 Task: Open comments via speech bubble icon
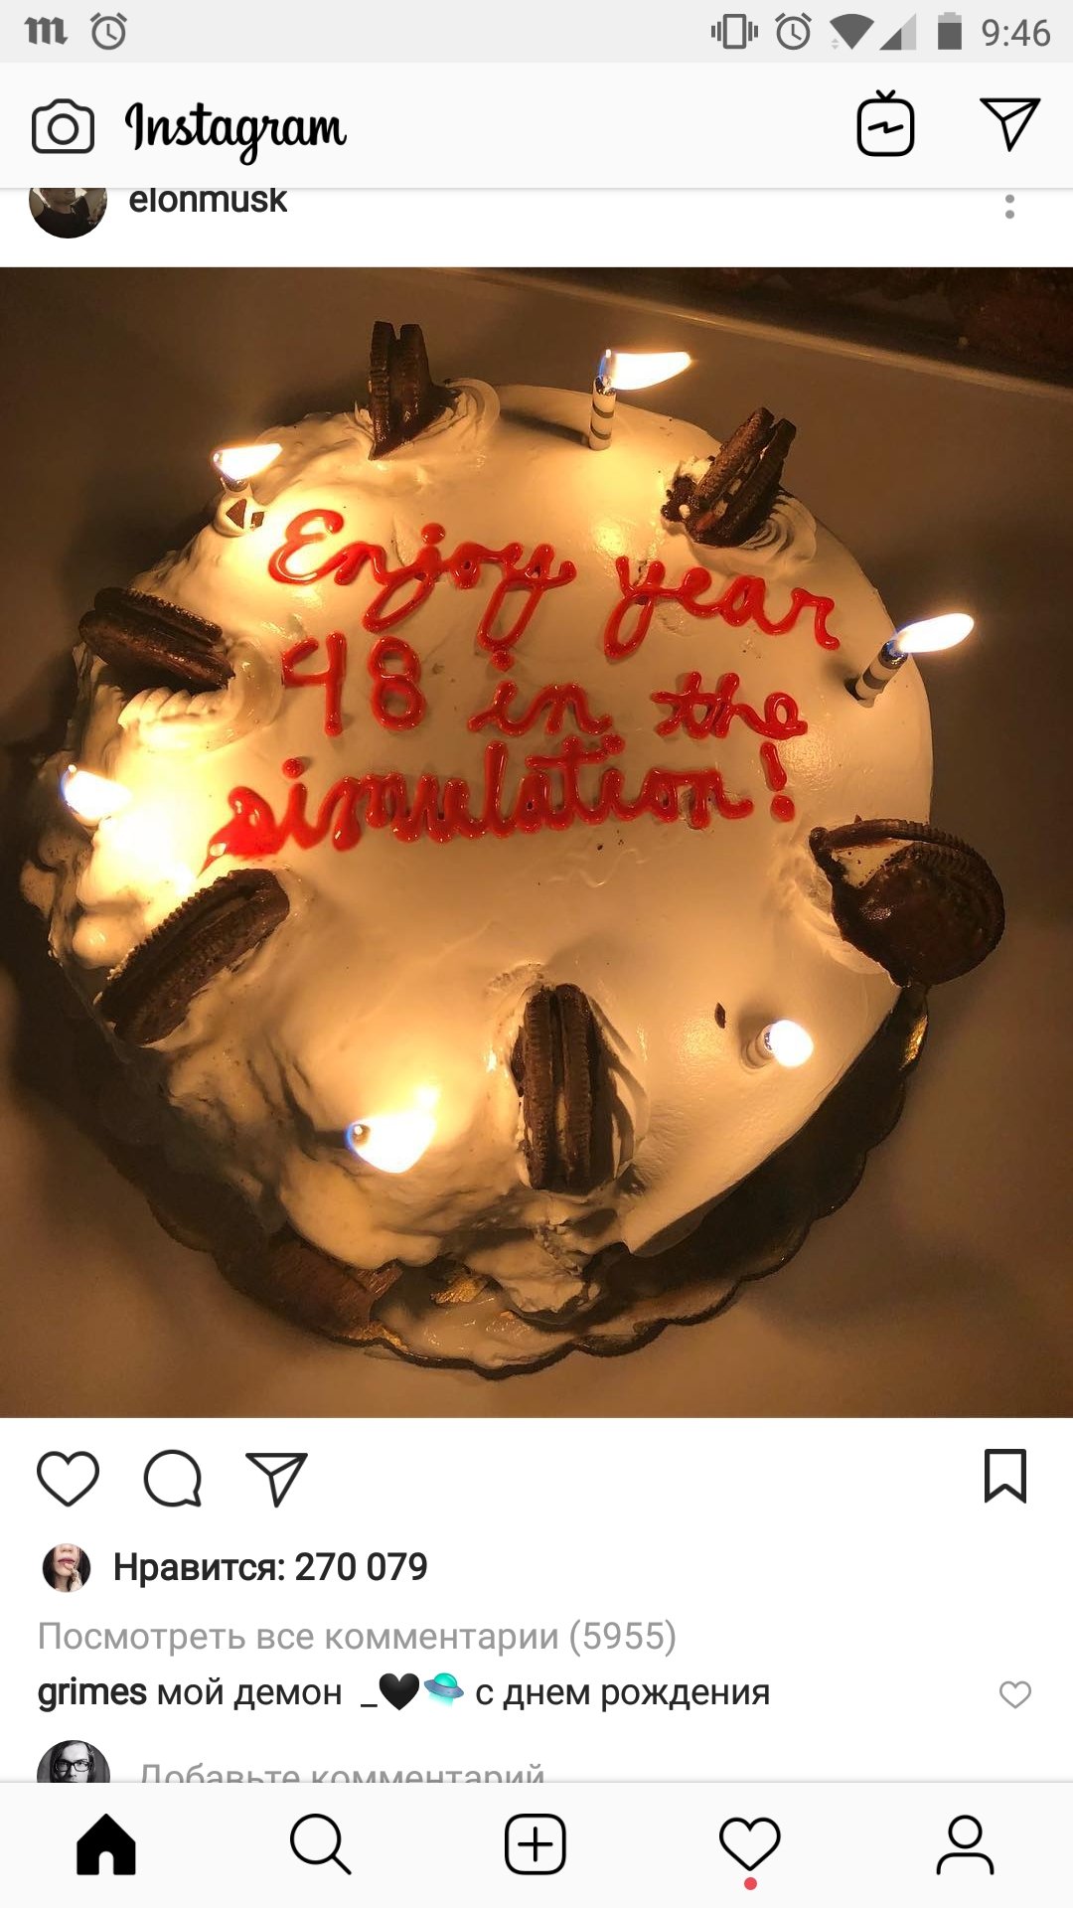coord(173,1478)
